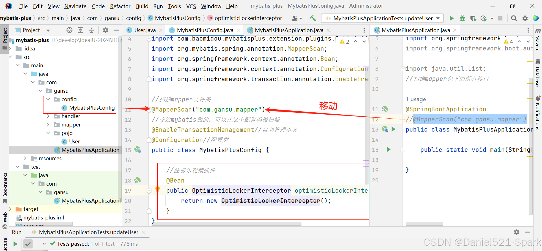The image size is (542, 251).
Task: Toggle the Web tool window
Action: tap(5, 221)
